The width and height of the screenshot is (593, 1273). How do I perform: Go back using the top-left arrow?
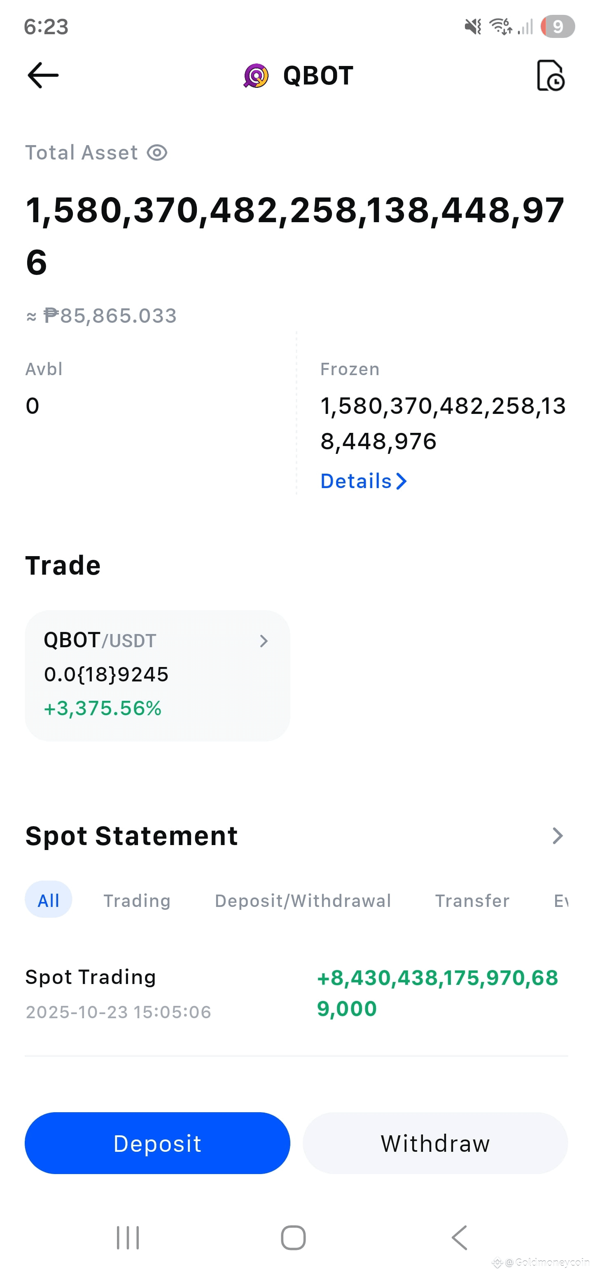[x=43, y=75]
